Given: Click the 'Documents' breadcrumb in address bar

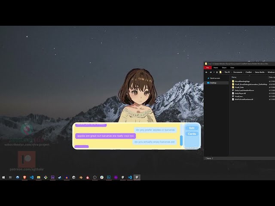Looking at the screenshot, I should [238, 72].
